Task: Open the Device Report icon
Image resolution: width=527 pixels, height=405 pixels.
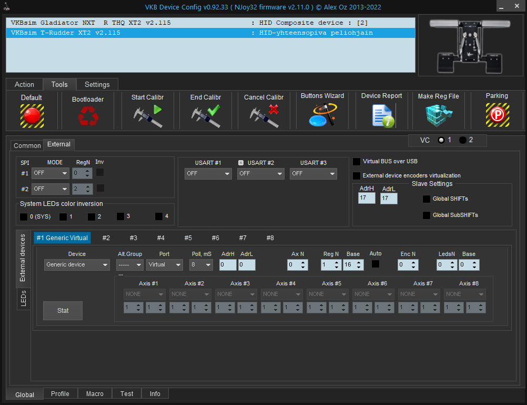Action: [382, 115]
